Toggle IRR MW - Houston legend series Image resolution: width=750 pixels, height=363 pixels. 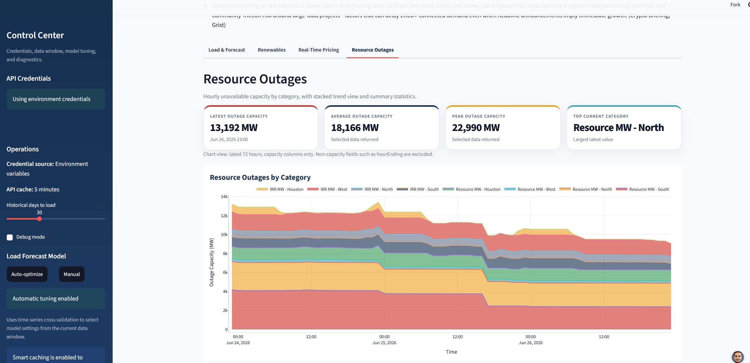280,189
